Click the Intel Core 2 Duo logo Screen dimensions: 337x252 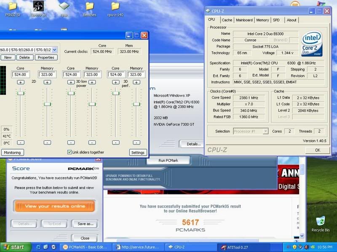pyautogui.click(x=311, y=44)
